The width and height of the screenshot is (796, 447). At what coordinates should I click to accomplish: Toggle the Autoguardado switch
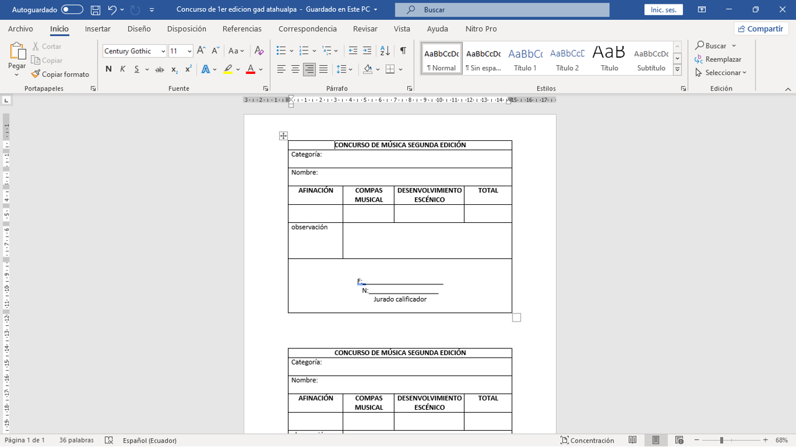coord(72,10)
